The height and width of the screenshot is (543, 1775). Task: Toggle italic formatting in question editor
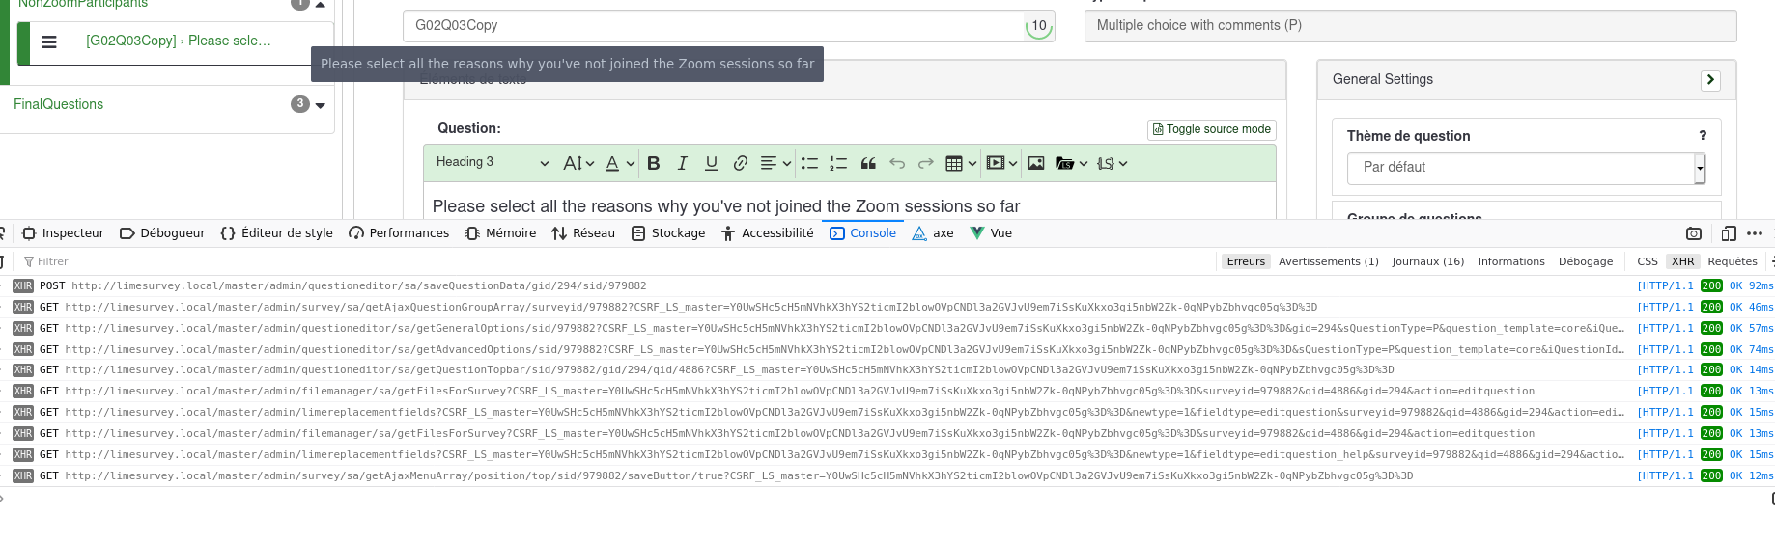(683, 163)
